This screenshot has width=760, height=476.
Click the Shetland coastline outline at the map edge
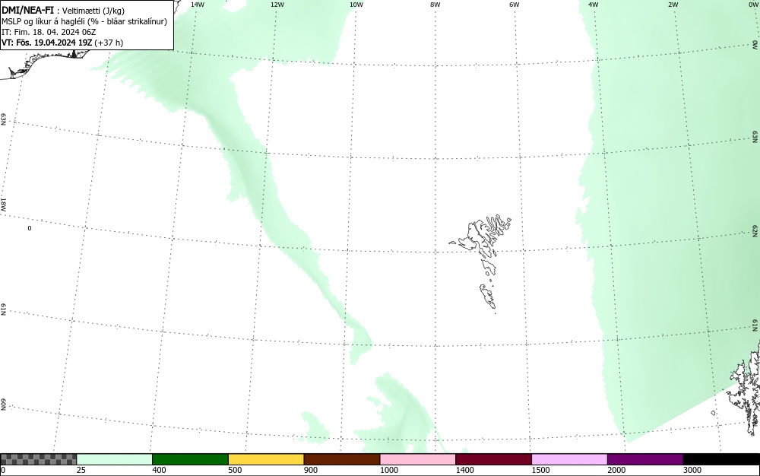tap(744, 388)
